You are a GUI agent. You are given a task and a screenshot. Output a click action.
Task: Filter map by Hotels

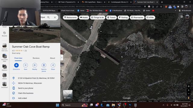point(84,17)
